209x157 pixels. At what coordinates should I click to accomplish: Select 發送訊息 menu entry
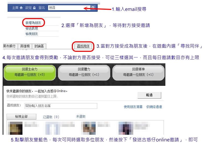coord(32,28)
